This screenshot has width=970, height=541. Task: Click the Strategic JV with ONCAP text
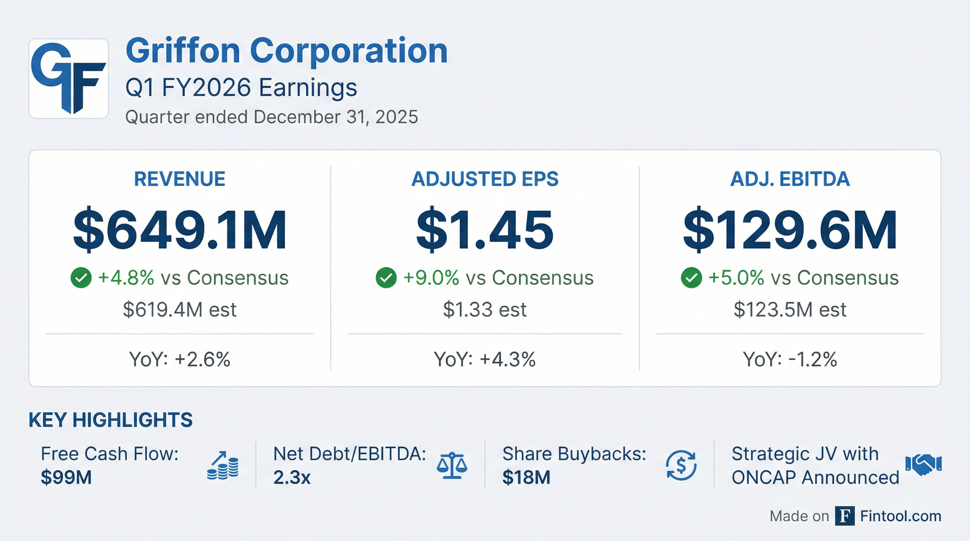[815, 466]
